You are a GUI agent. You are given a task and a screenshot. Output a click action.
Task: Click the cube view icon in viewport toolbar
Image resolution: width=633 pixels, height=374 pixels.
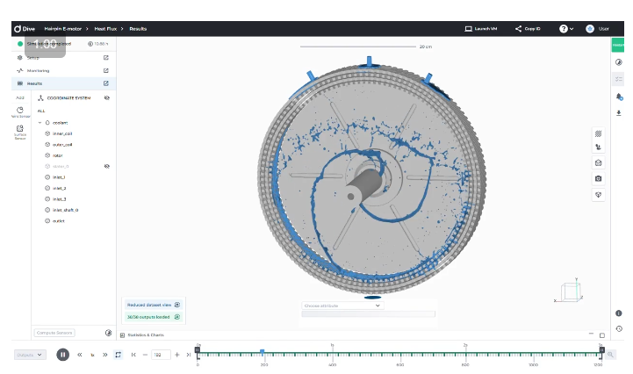click(x=599, y=163)
